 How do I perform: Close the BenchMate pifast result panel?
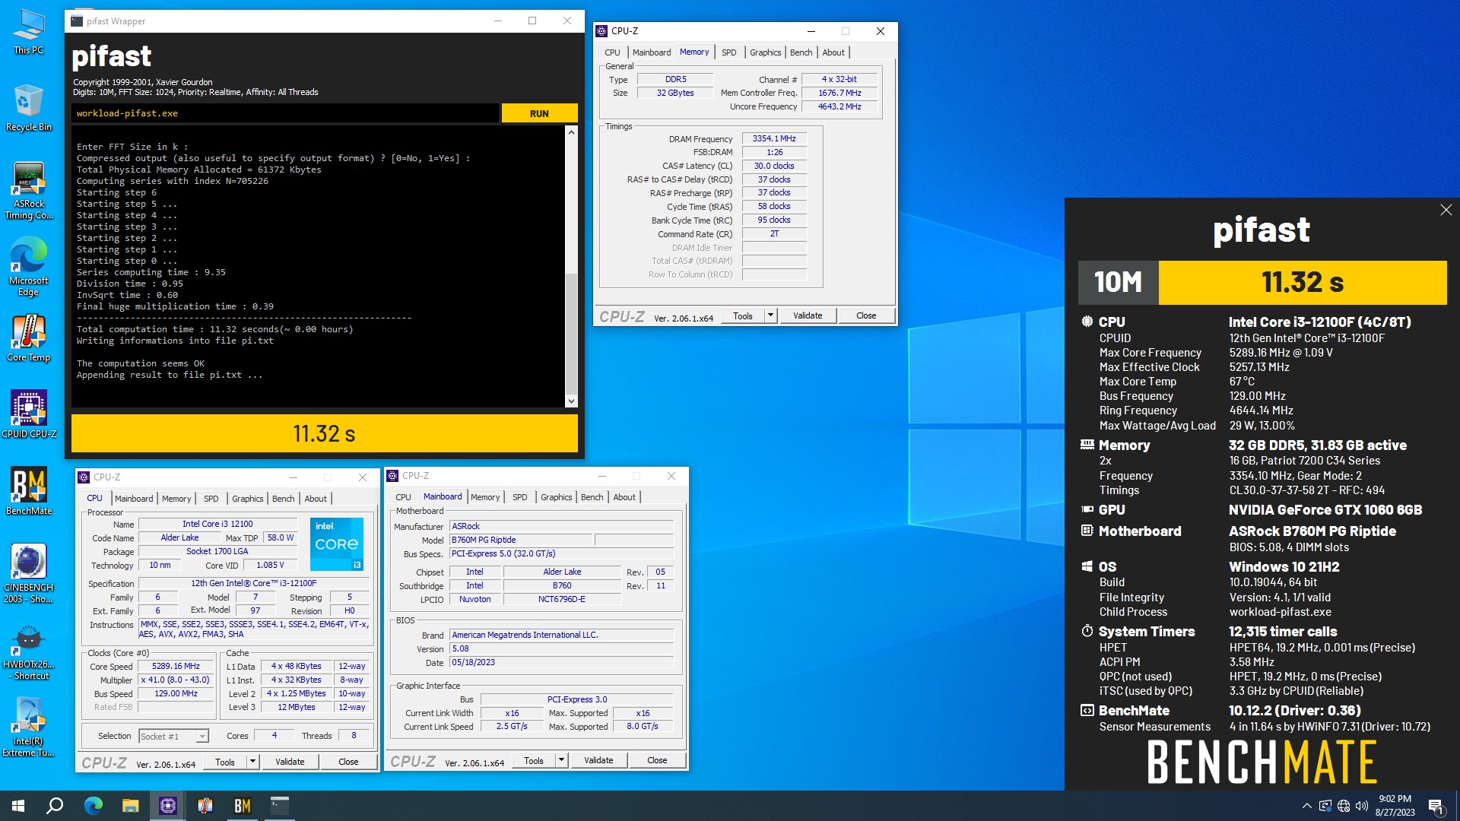1446,210
